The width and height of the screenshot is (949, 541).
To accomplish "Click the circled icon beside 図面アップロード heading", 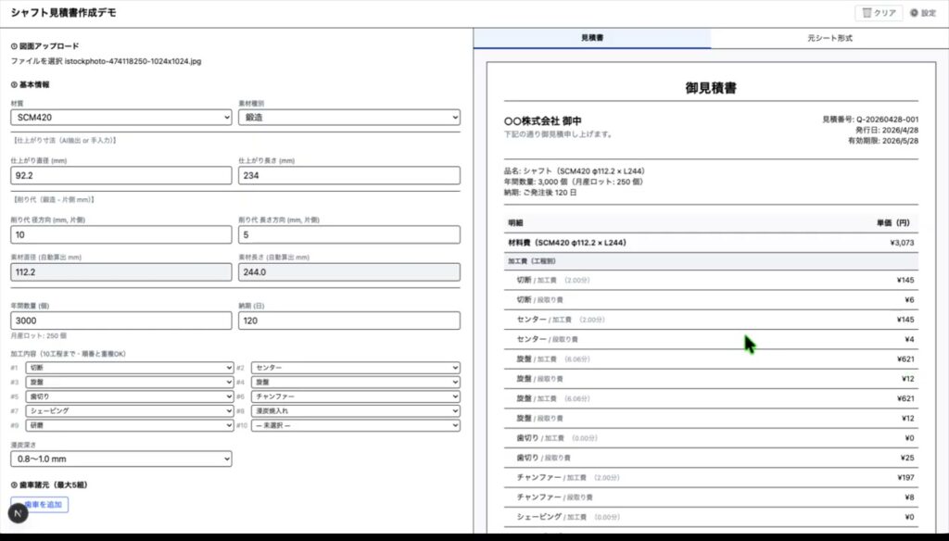I will coord(14,45).
